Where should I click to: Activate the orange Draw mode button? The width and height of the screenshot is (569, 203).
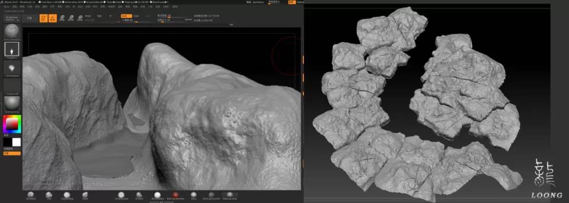tap(53, 18)
